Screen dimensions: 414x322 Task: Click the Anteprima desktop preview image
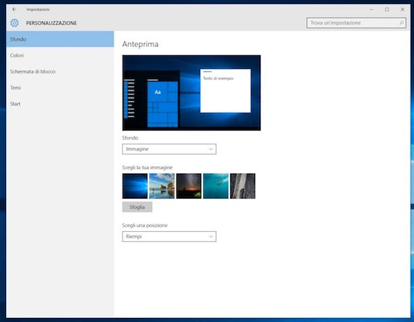coord(191,93)
